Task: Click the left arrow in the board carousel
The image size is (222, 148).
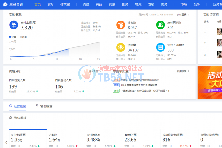Action: tap(6, 142)
